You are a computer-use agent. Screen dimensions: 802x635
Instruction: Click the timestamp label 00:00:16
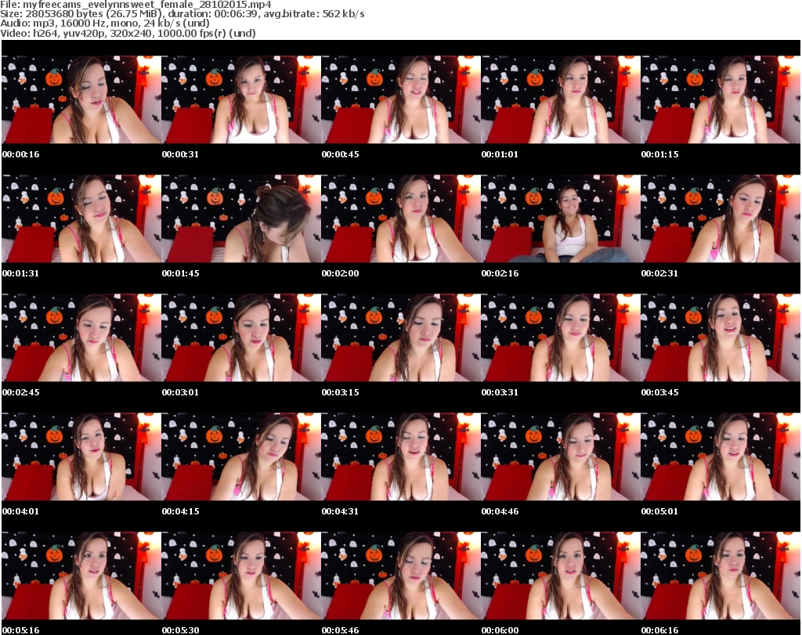pyautogui.click(x=21, y=154)
